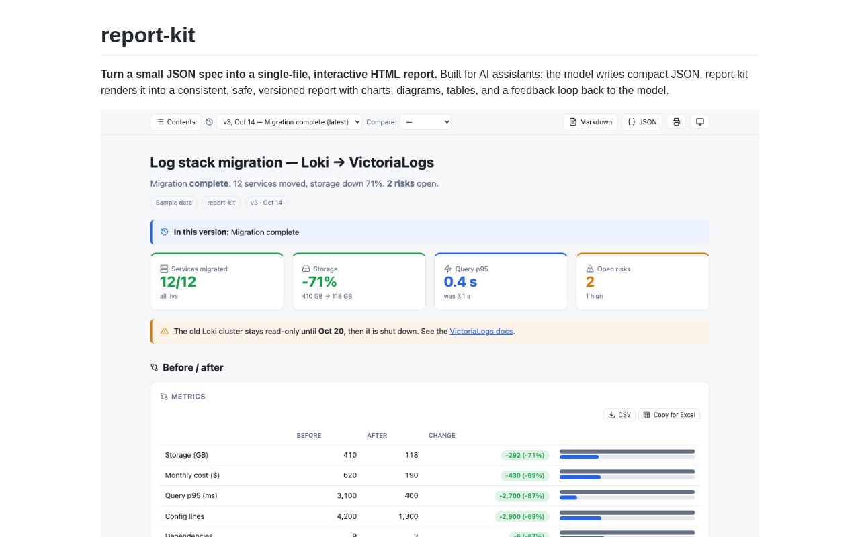
Task: Click the AFTER column header
Action: tap(377, 436)
